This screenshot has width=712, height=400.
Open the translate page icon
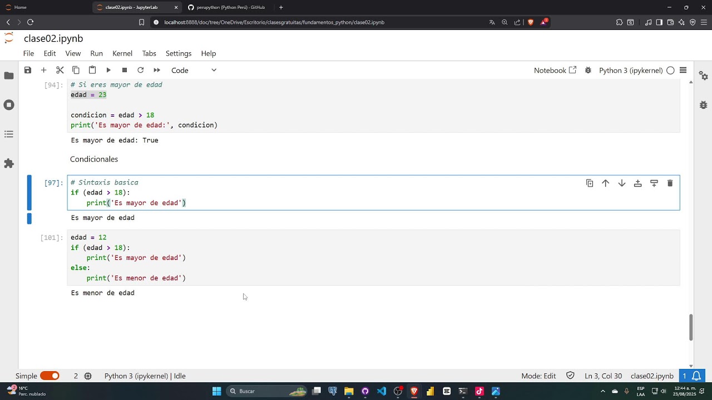[492, 22]
